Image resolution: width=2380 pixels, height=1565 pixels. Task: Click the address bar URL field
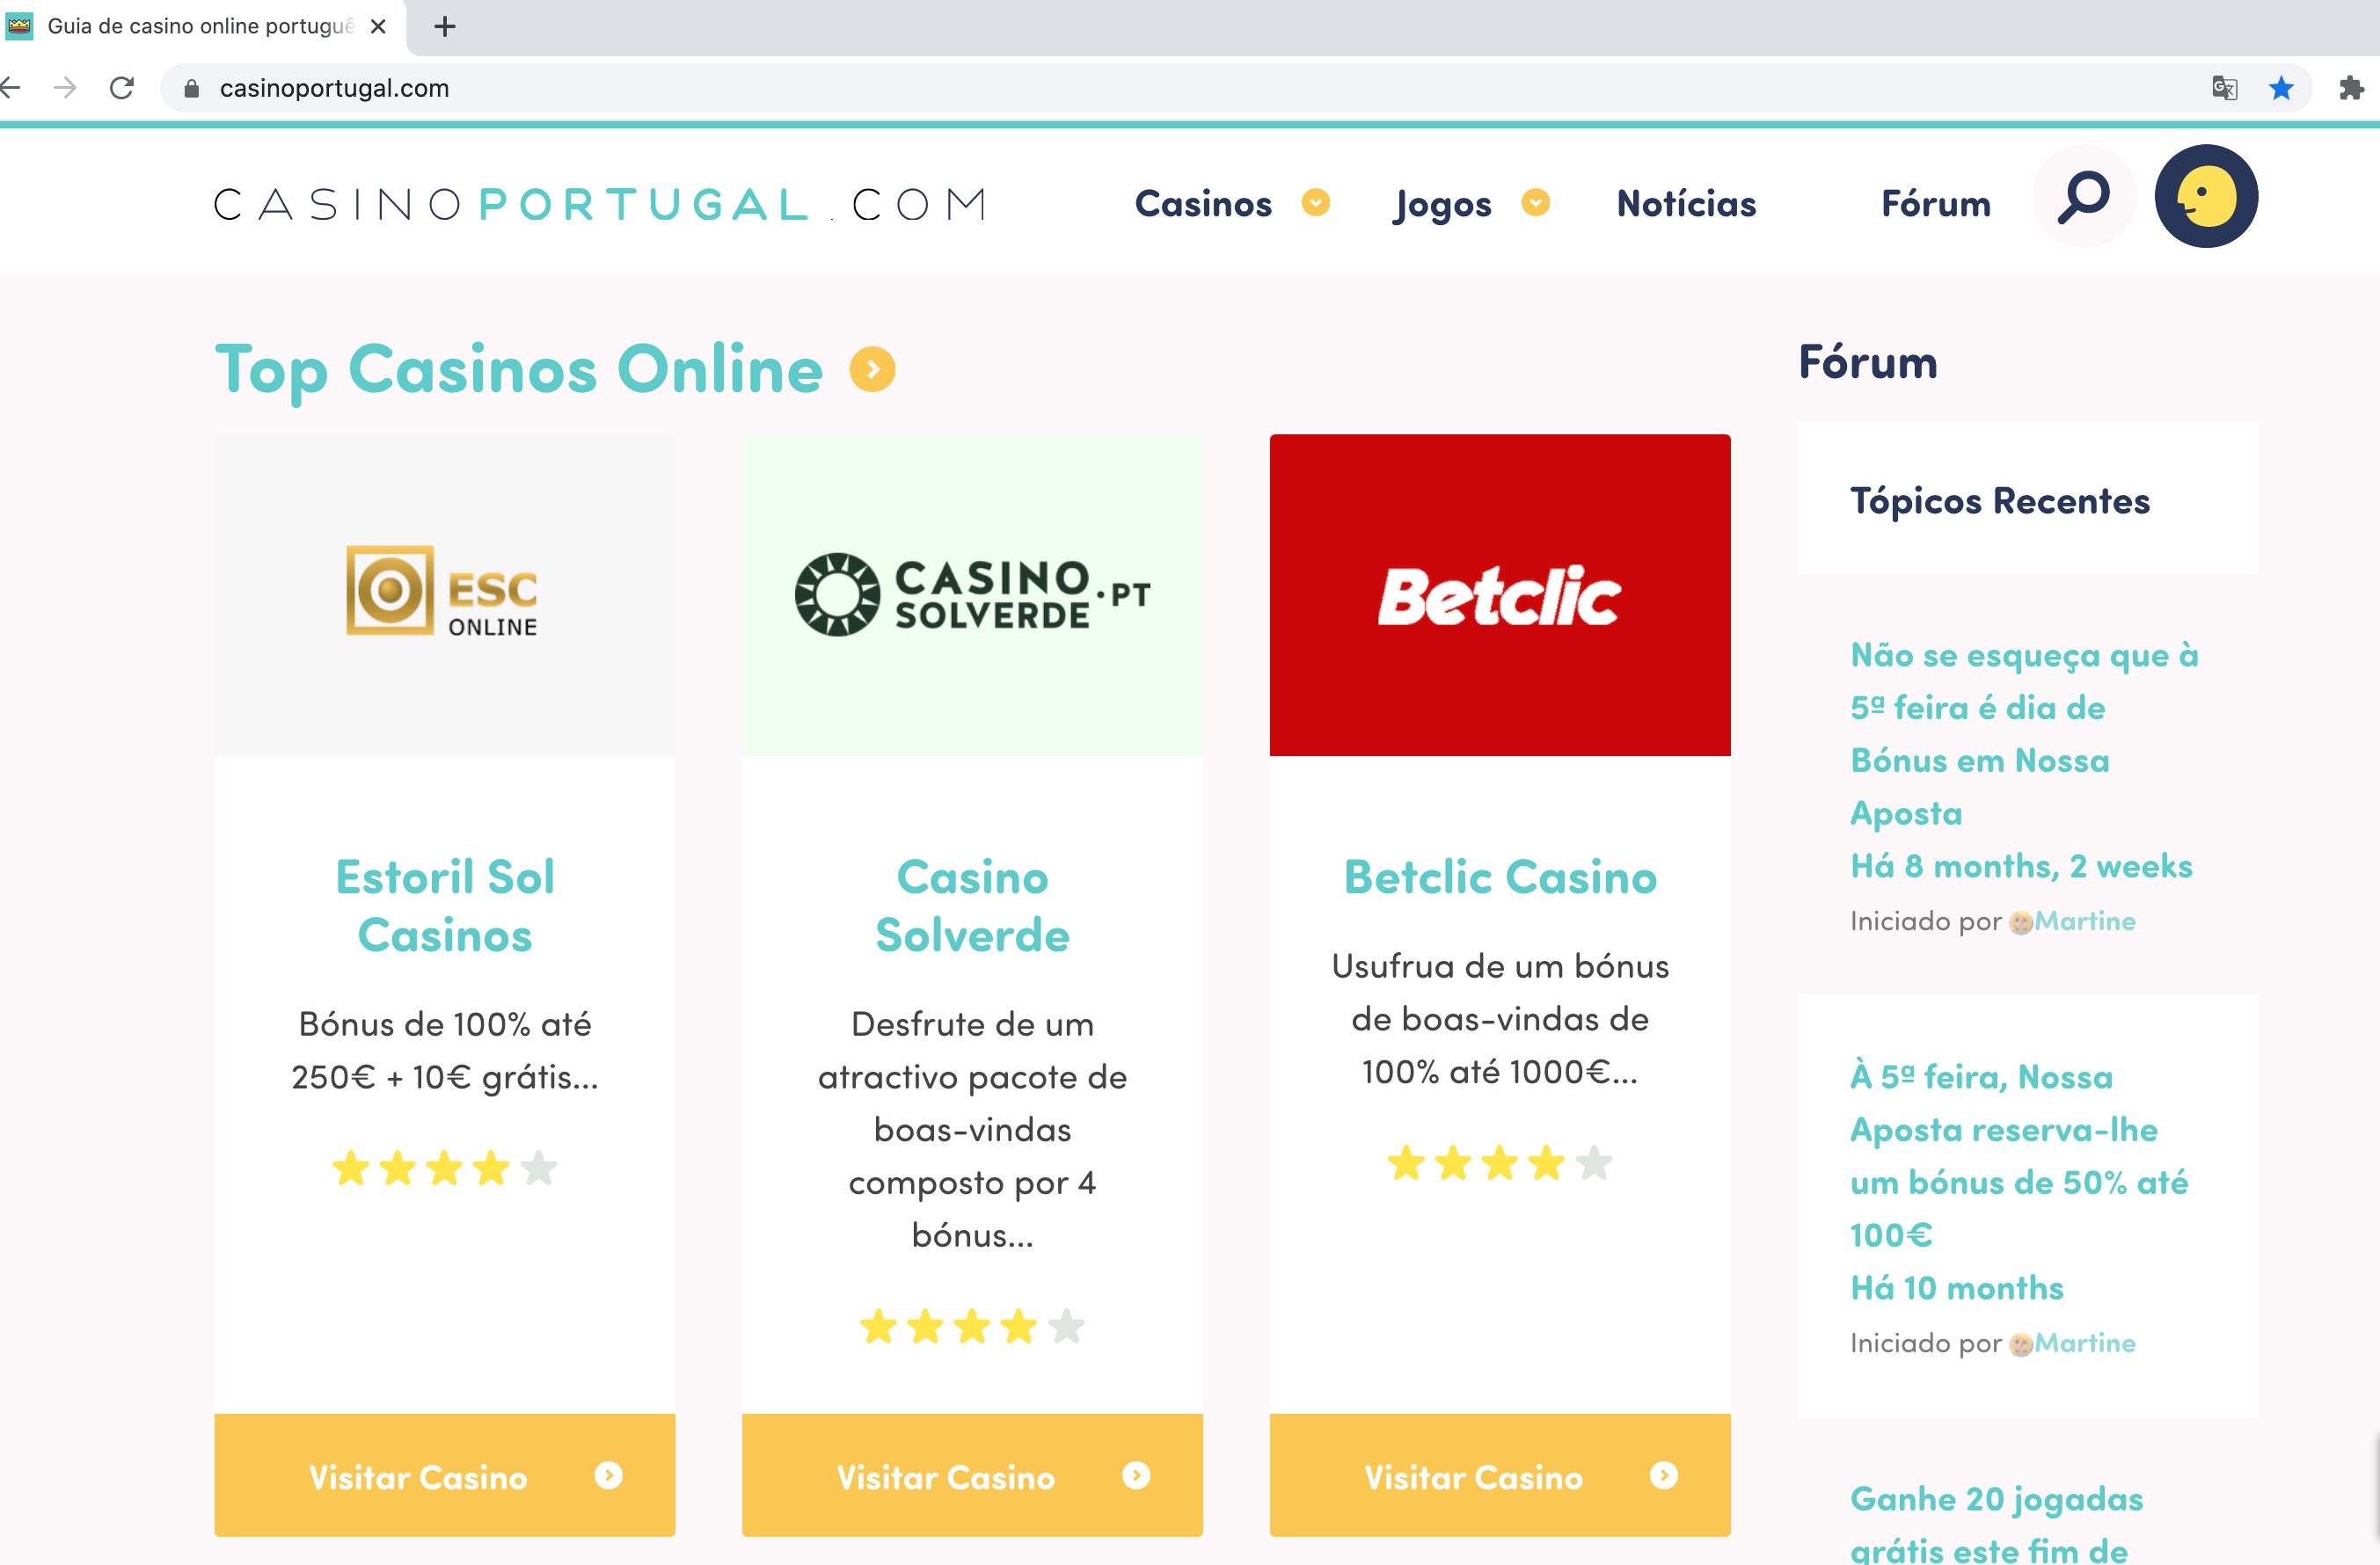click(1200, 88)
